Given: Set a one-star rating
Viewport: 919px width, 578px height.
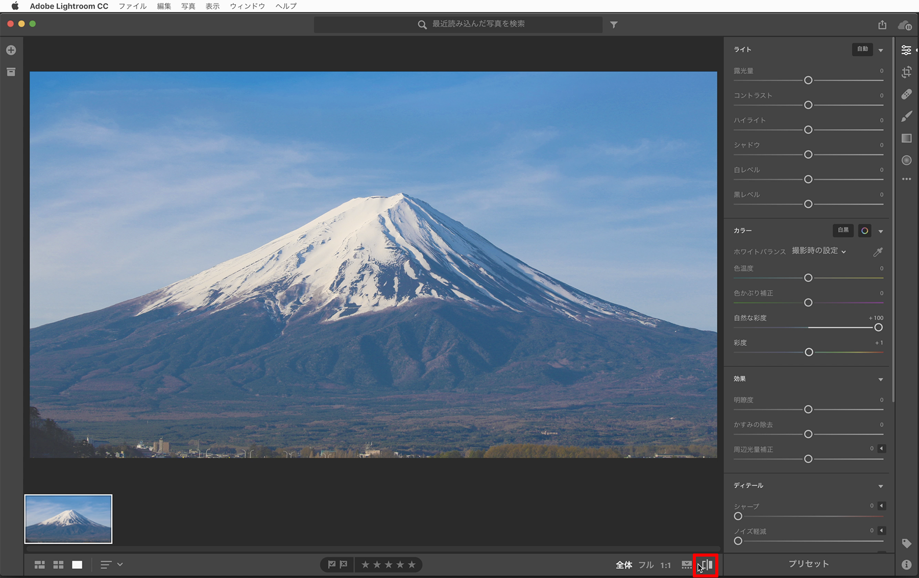Looking at the screenshot, I should (365, 565).
